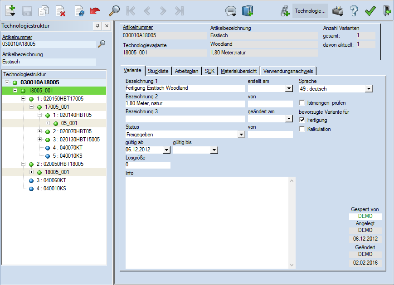
Task: Click the Info text area scrollbar
Action: pos(292,222)
